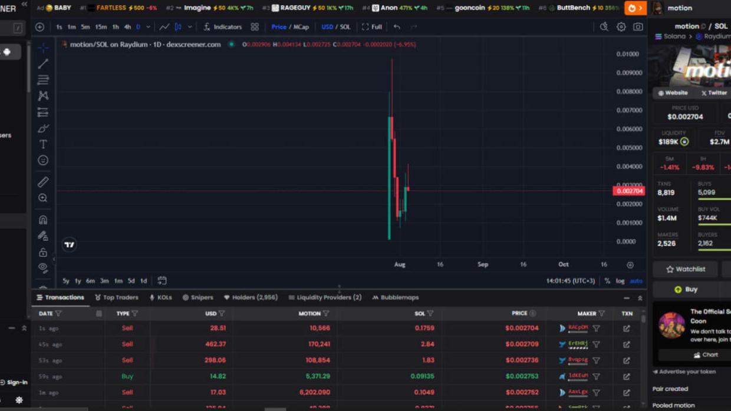
Task: Add motion to Watchlist
Action: click(x=686, y=269)
